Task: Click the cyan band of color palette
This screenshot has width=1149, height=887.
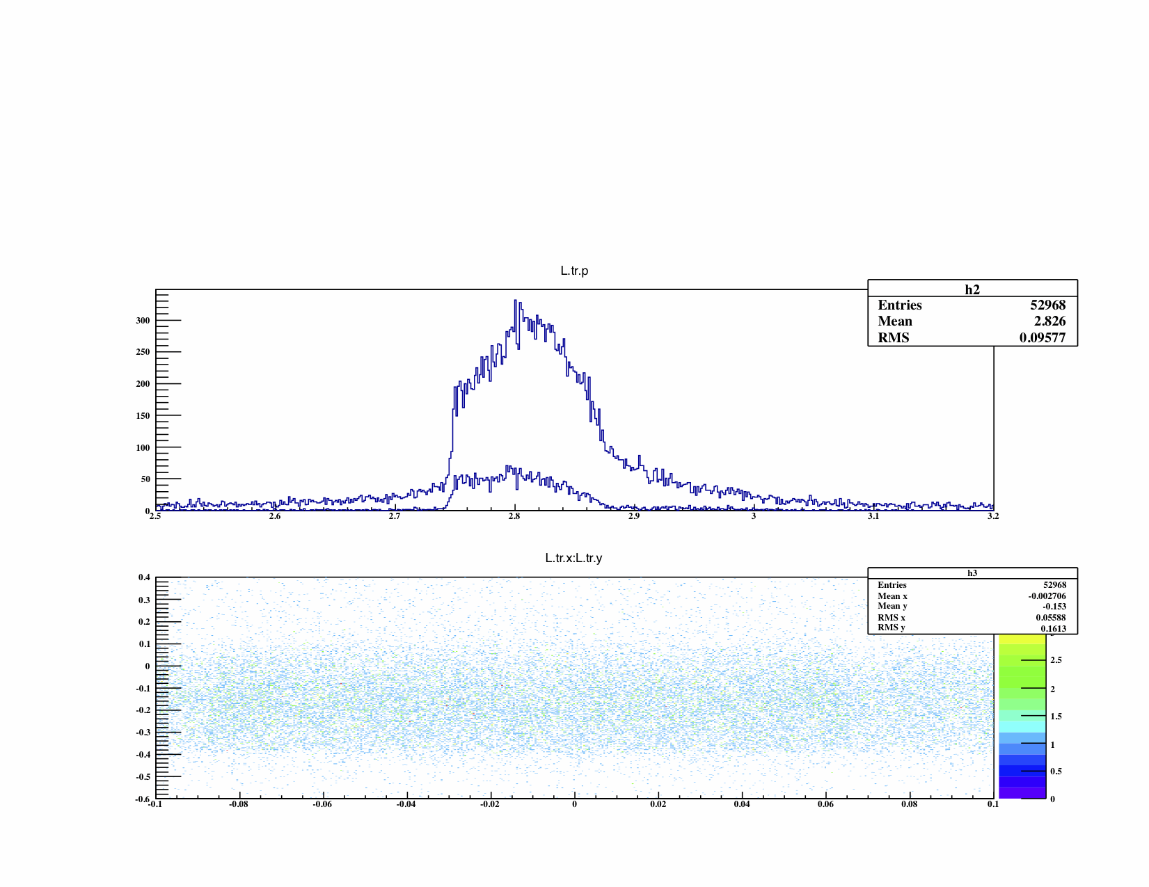Action: [x=1022, y=726]
